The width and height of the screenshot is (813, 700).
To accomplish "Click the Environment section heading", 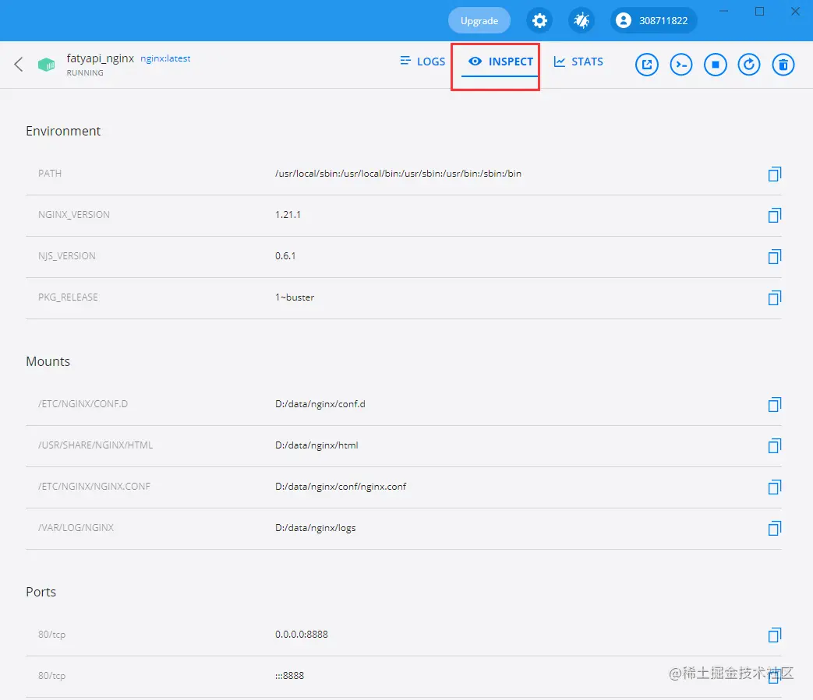I will 63,131.
